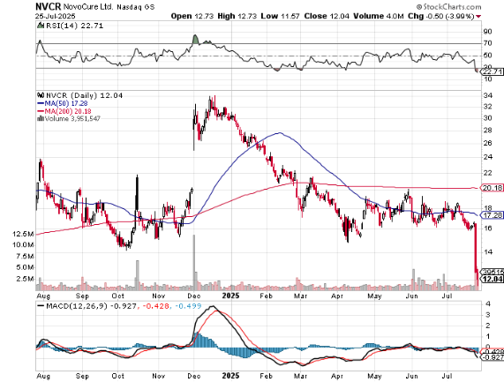
Task: Click the Close 12.04 header value
Action: pyautogui.click(x=327, y=16)
